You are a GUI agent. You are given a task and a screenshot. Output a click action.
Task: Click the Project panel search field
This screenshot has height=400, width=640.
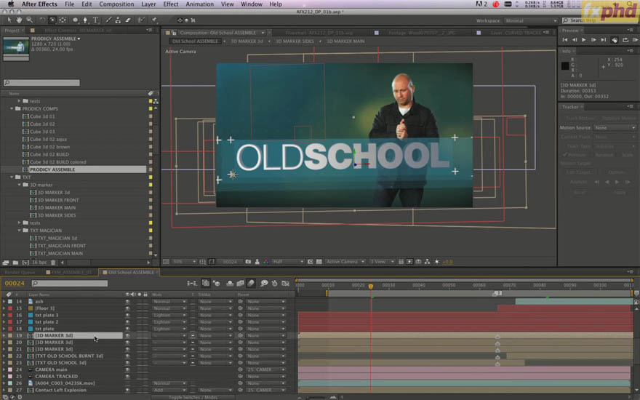pyautogui.click(x=41, y=83)
